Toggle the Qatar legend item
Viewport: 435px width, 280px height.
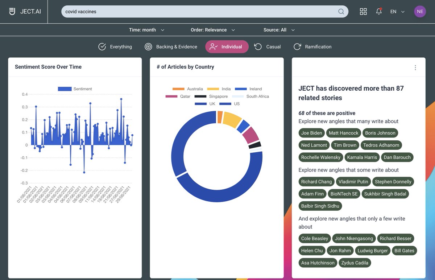pos(178,96)
